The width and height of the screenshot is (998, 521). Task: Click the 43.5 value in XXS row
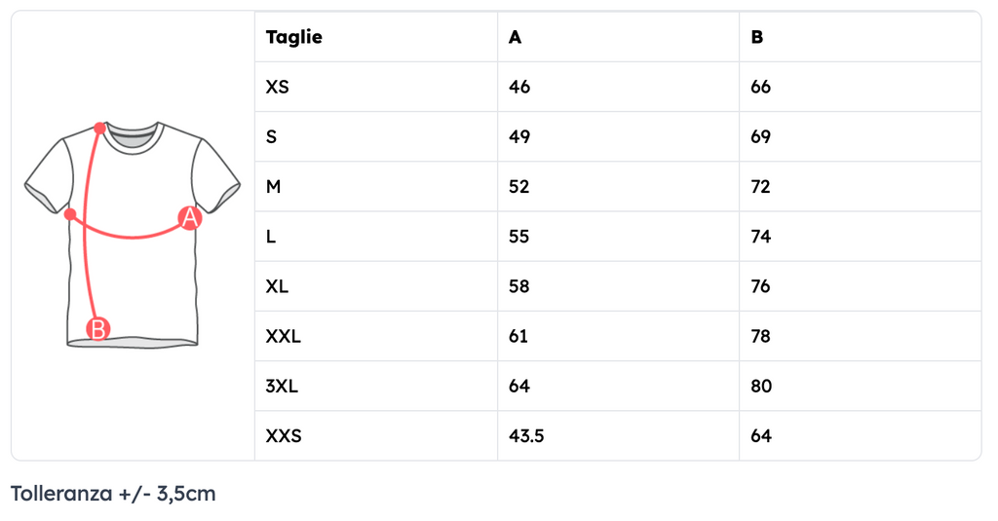(x=526, y=435)
